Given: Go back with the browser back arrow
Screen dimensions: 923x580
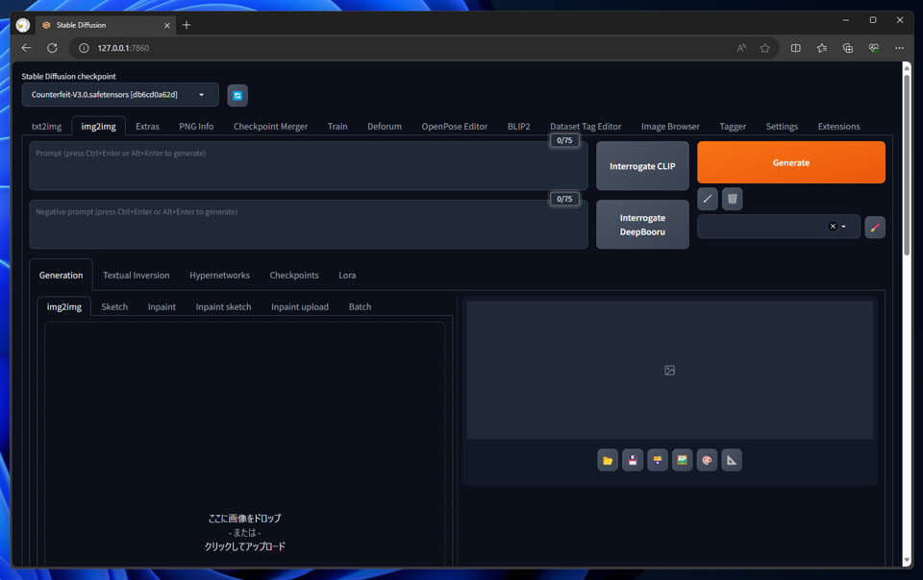Looking at the screenshot, I should click(x=27, y=48).
